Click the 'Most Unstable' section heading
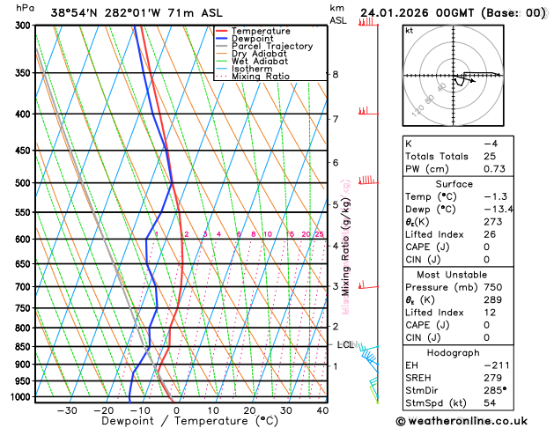The height and width of the screenshot is (428, 554). (x=452, y=275)
